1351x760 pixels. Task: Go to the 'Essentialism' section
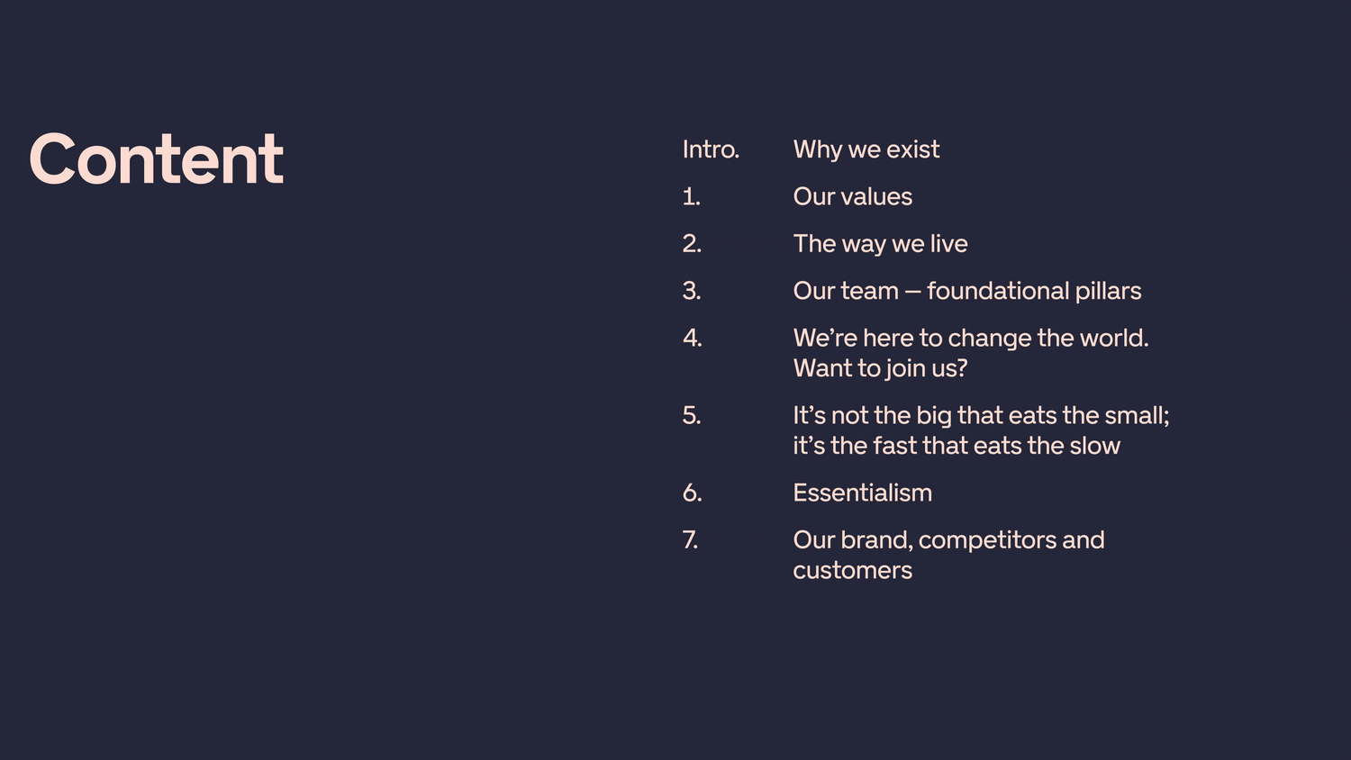click(x=862, y=493)
